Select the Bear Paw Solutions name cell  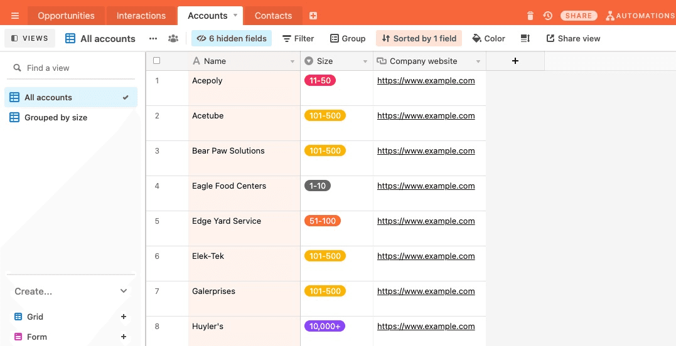click(x=244, y=158)
